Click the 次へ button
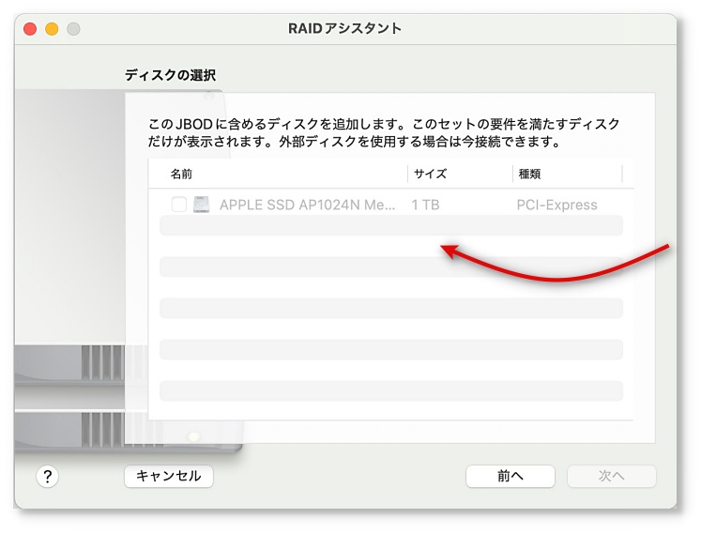This screenshot has height=533, width=701. [611, 476]
